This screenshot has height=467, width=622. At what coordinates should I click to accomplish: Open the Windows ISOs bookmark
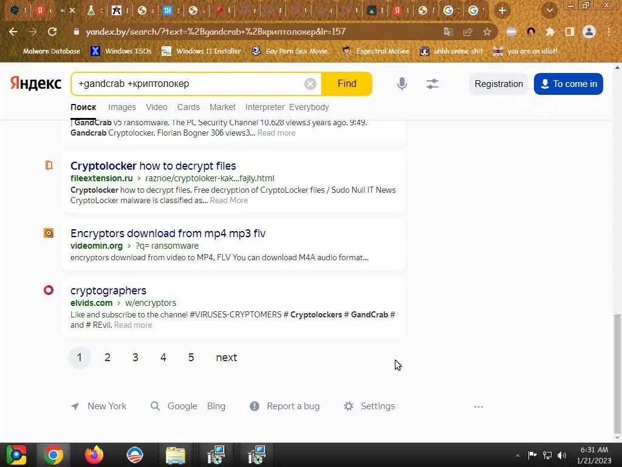click(x=121, y=51)
